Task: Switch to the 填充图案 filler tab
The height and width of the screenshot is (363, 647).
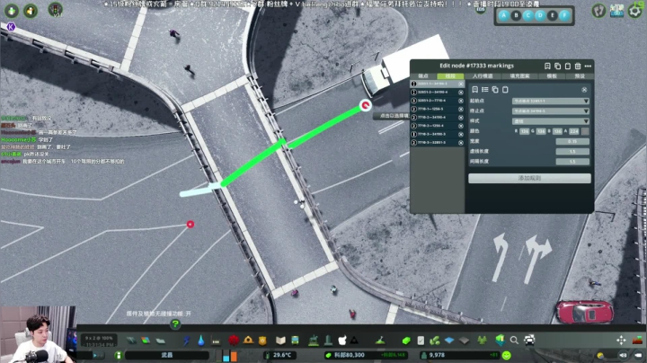Action: click(x=519, y=76)
